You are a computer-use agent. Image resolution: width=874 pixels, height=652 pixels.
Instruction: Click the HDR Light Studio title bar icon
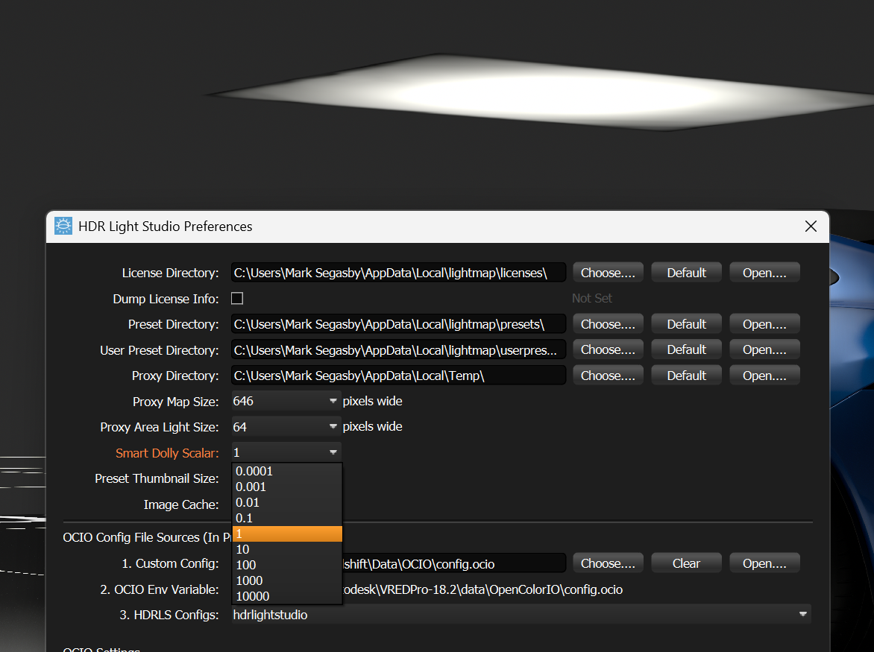click(x=63, y=226)
